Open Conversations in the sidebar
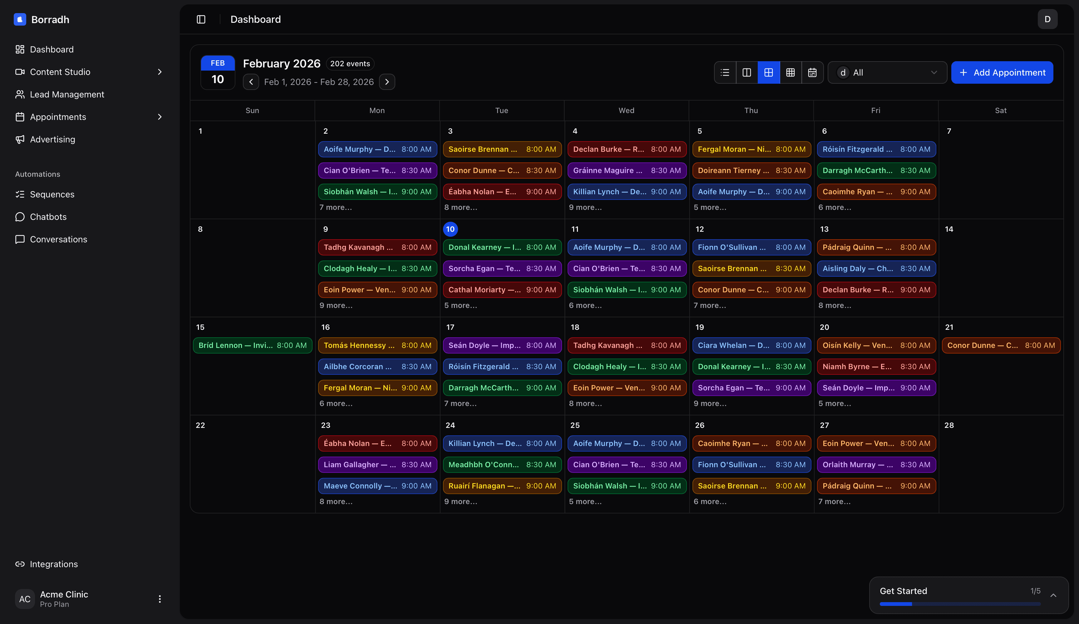 pyautogui.click(x=58, y=239)
